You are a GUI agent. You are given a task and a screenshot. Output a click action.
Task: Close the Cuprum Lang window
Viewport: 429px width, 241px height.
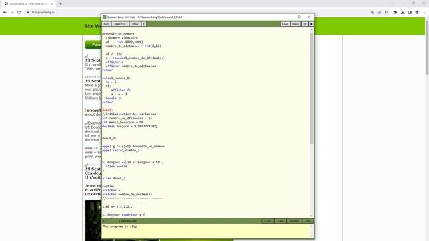tap(310, 17)
